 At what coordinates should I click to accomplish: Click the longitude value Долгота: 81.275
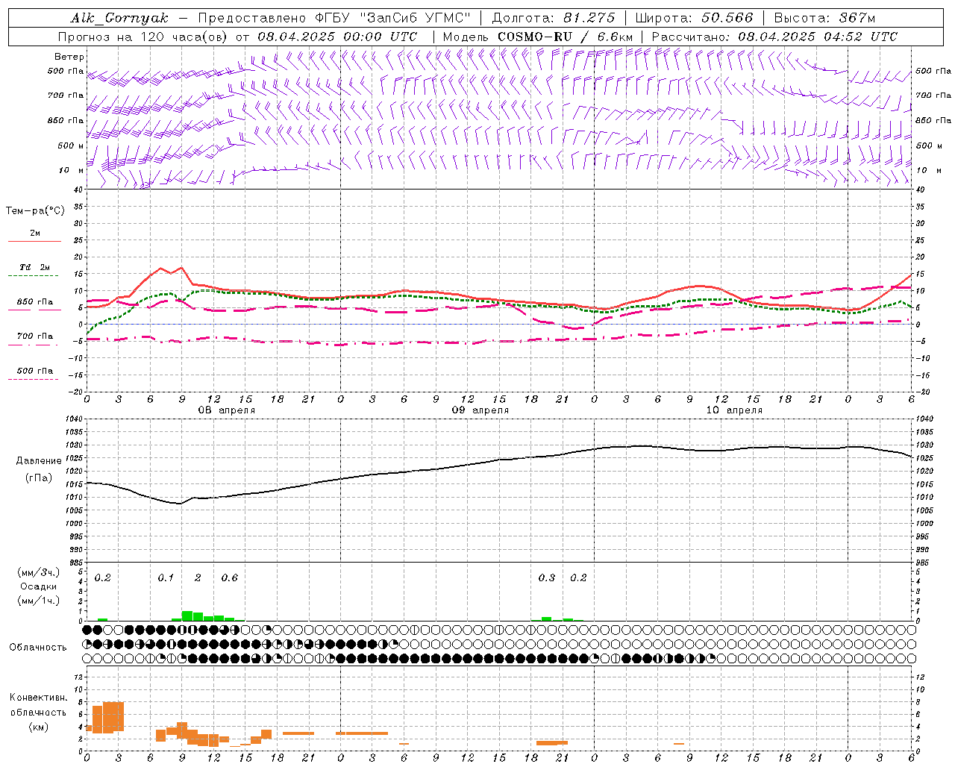point(554,18)
